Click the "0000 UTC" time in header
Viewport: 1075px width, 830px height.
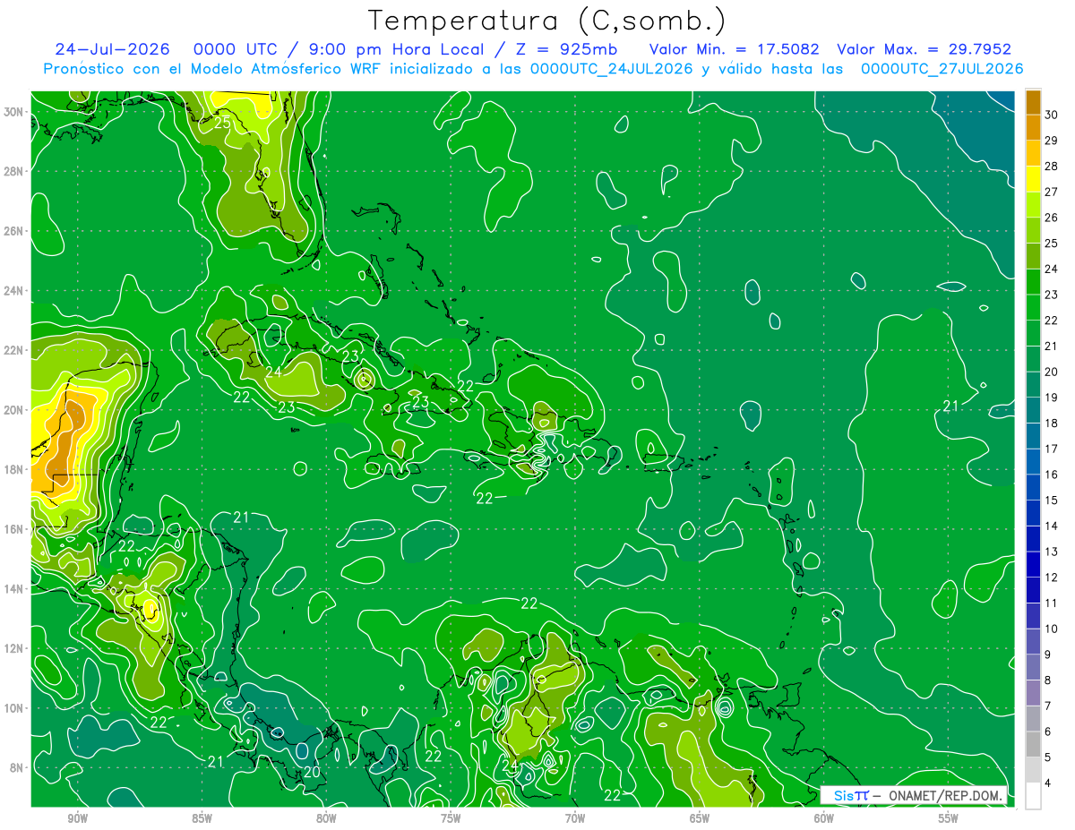(236, 49)
